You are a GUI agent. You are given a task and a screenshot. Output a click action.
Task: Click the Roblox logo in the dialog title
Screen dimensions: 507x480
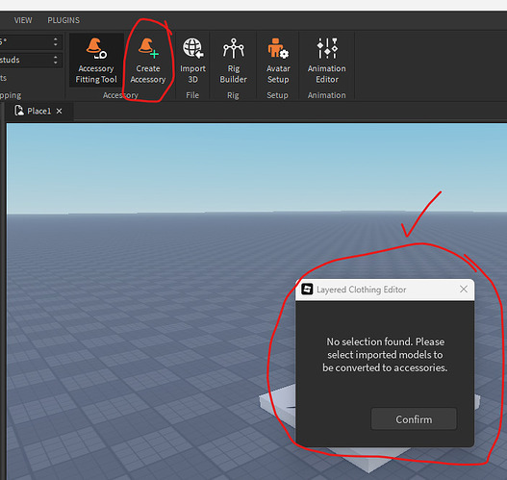coord(307,289)
